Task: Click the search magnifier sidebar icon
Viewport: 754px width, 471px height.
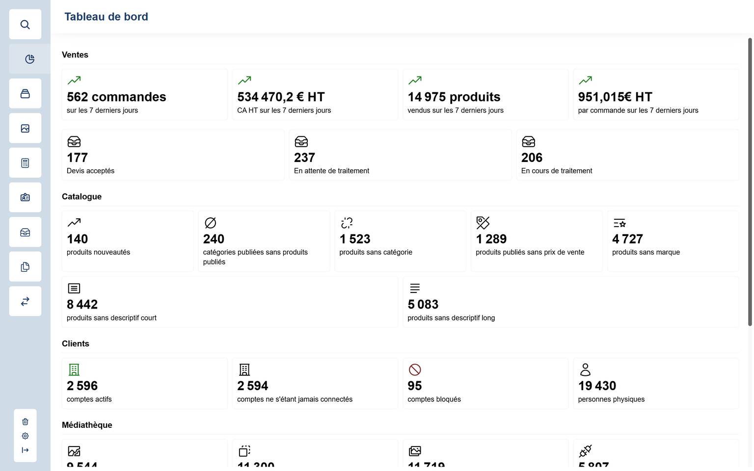Action: [25, 25]
